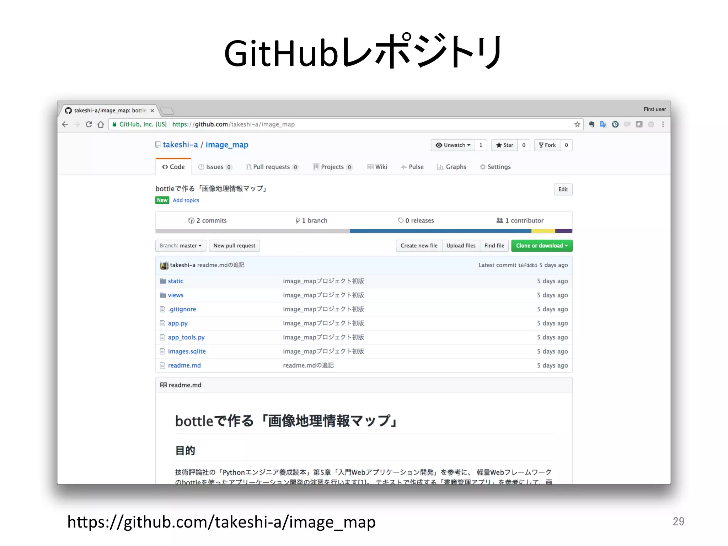The width and height of the screenshot is (728, 546).
Task: Open the takeshi-a avatar in commit row
Action: [164, 265]
